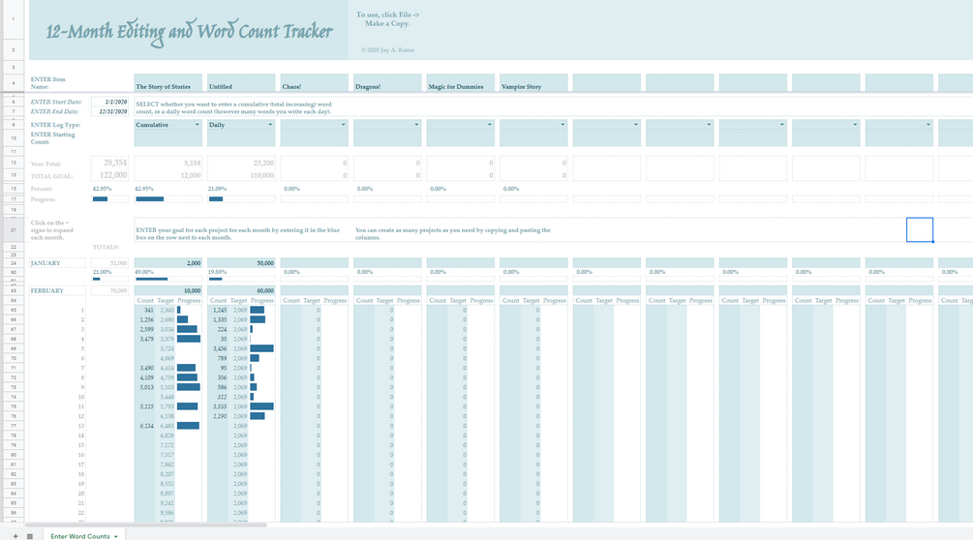Screen dimensions: 973x540
Task: Select count cell 1,256
Action: pyautogui.click(x=145, y=320)
